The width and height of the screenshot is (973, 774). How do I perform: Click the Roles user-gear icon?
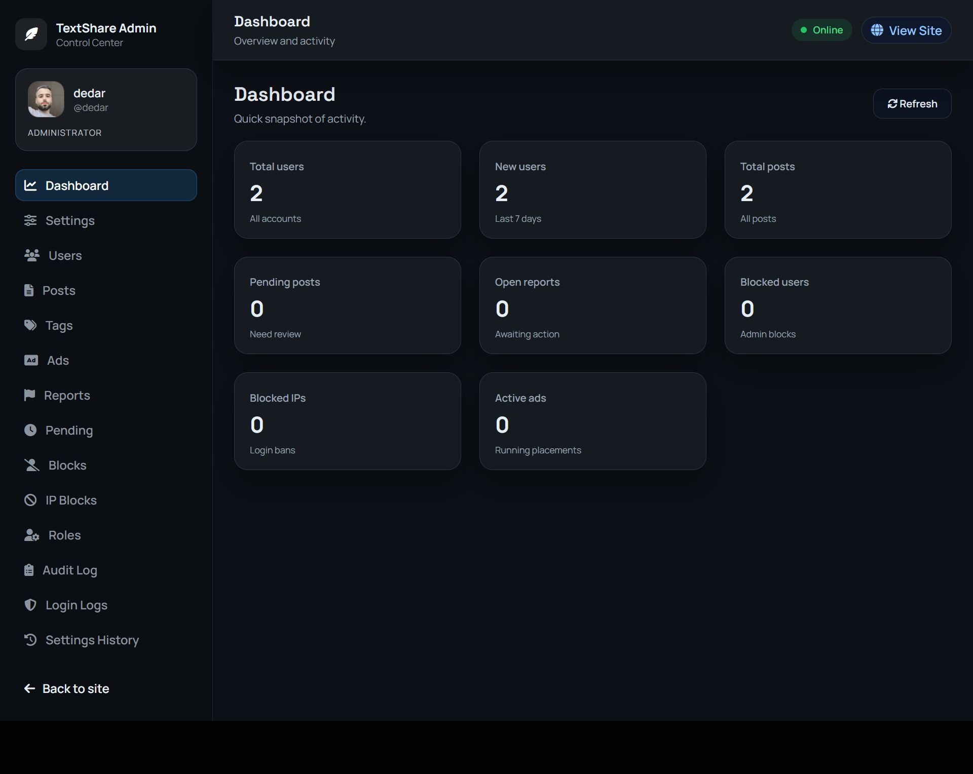(32, 535)
